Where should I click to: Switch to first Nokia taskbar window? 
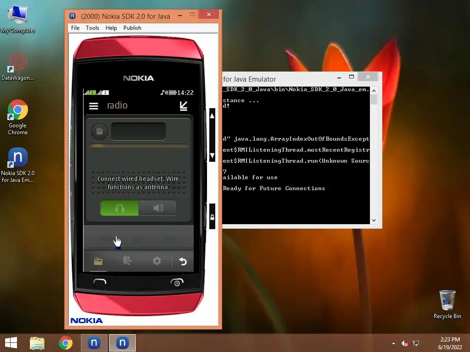coord(94,343)
